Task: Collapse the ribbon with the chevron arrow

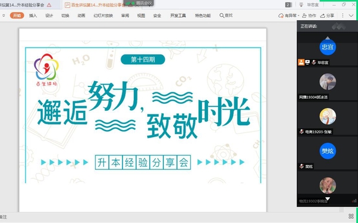Action: [x=351, y=16]
